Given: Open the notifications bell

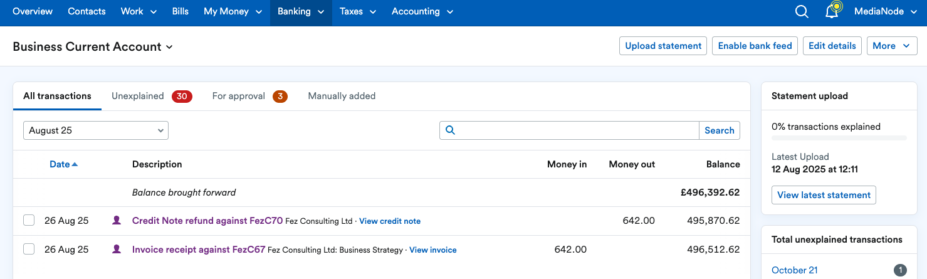Looking at the screenshot, I should pos(832,11).
